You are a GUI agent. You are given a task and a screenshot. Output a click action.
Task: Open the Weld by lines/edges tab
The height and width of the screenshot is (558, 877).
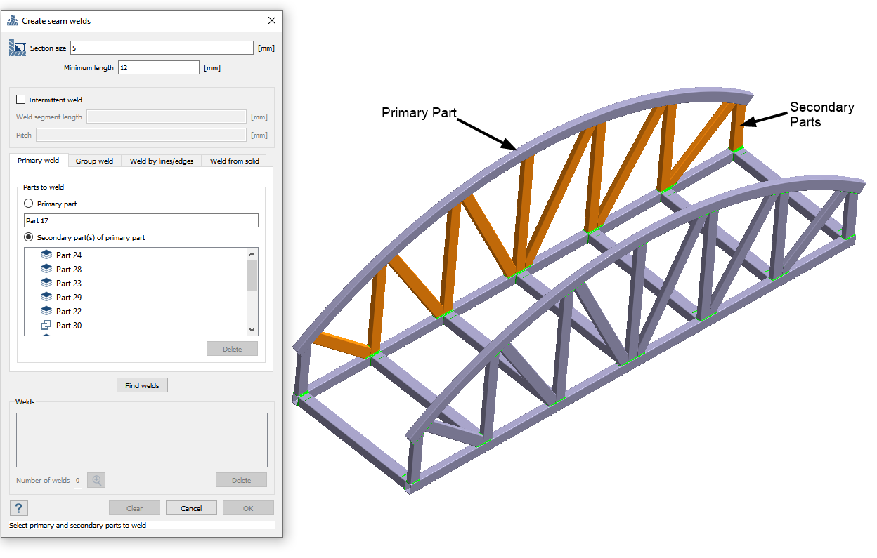point(161,161)
